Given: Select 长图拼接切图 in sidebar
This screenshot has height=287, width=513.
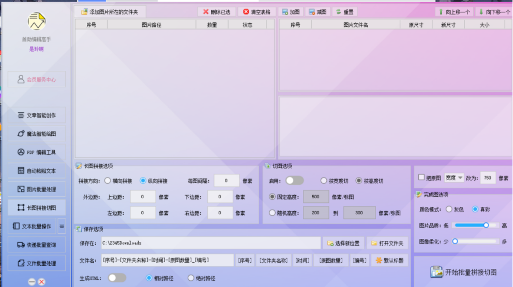Looking at the screenshot, I should click(x=37, y=208).
